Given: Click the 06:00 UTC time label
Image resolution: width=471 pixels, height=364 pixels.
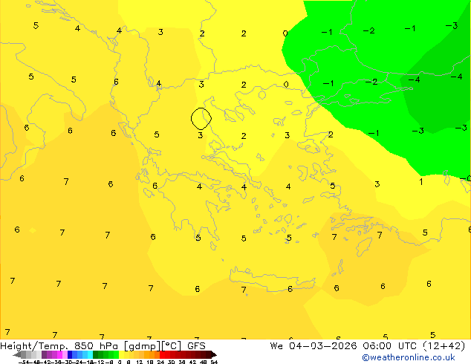Looking at the screenshot, I should (389, 346).
